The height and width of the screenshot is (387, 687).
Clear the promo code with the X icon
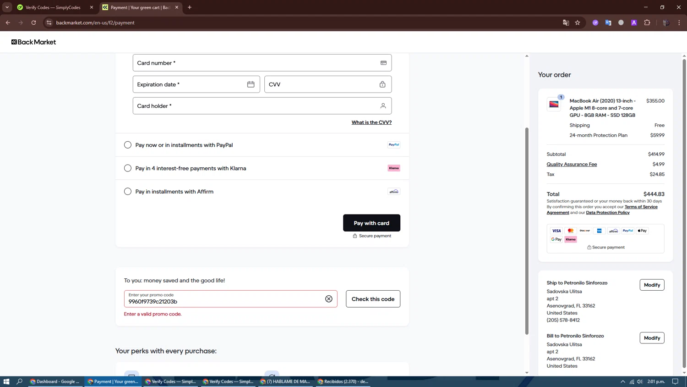pyautogui.click(x=329, y=299)
